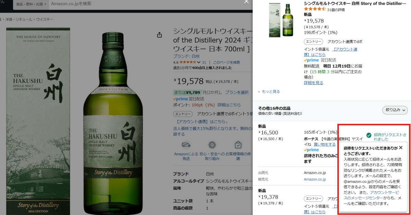Click the customer information protection icon
The width and height of the screenshot is (411, 215).
238,145
